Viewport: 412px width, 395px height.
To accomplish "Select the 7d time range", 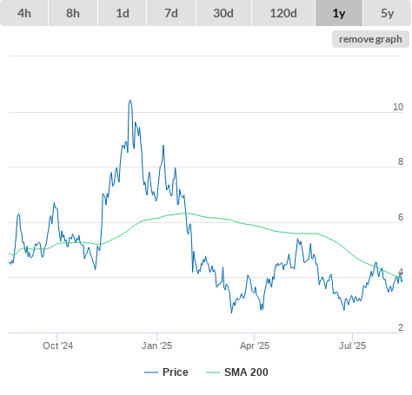I will pos(171,13).
